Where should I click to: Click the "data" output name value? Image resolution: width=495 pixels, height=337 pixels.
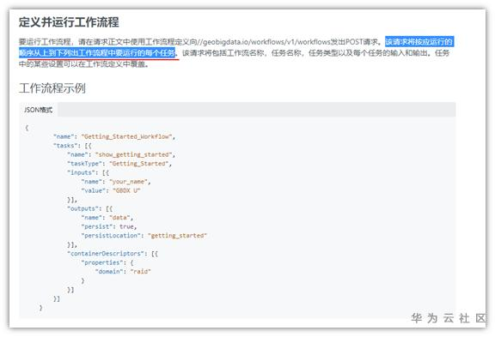coord(119,218)
